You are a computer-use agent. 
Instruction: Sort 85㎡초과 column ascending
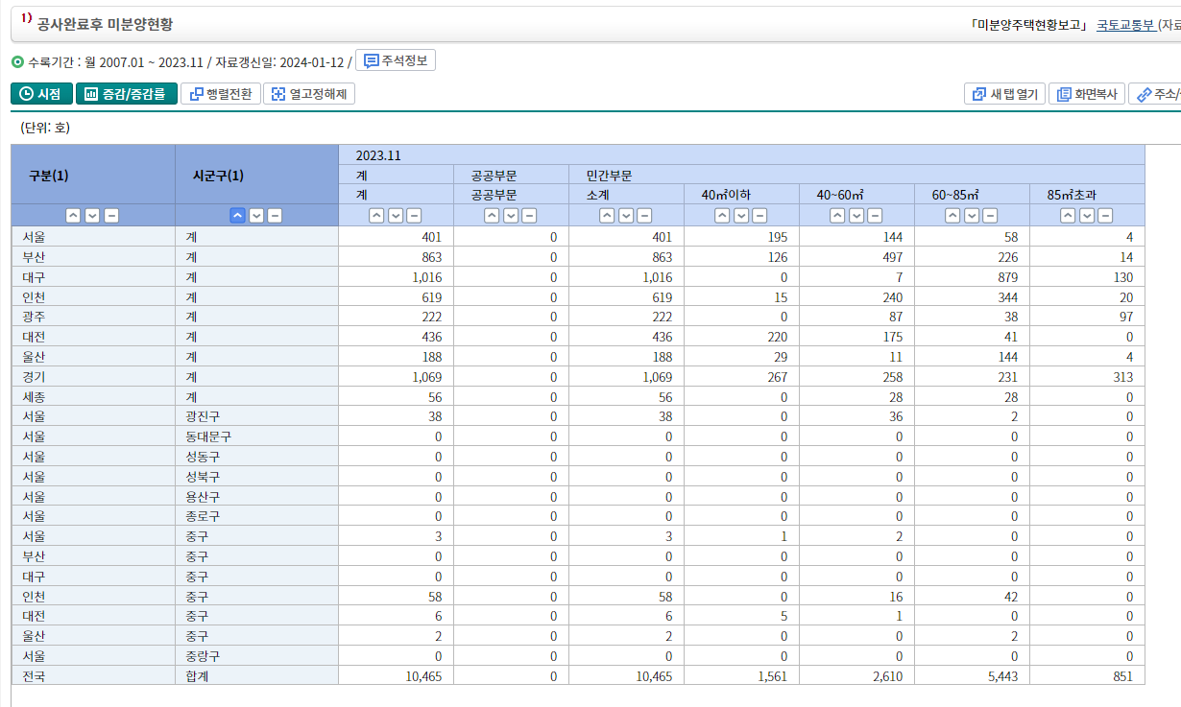pos(1068,216)
